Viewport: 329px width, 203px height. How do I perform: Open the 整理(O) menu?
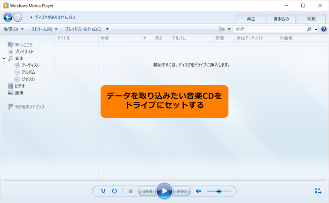(x=14, y=29)
